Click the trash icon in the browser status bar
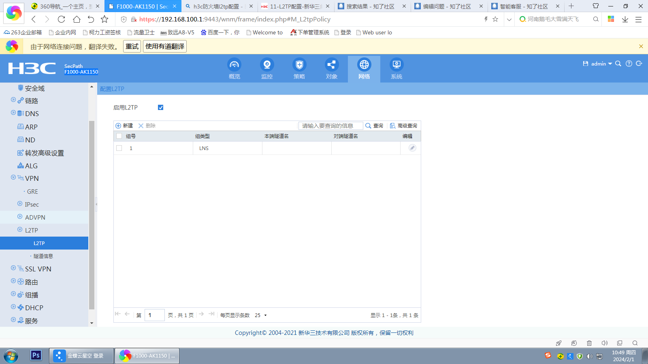Screen dimensions: 648x364 coord(589,343)
